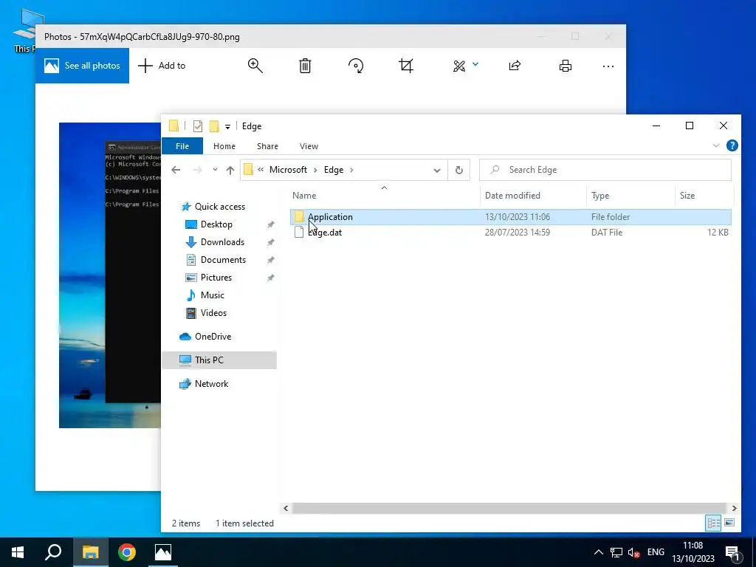Click the zoom magnifier in Photos toolbar
Viewport: 756px width, 567px height.
tap(255, 66)
